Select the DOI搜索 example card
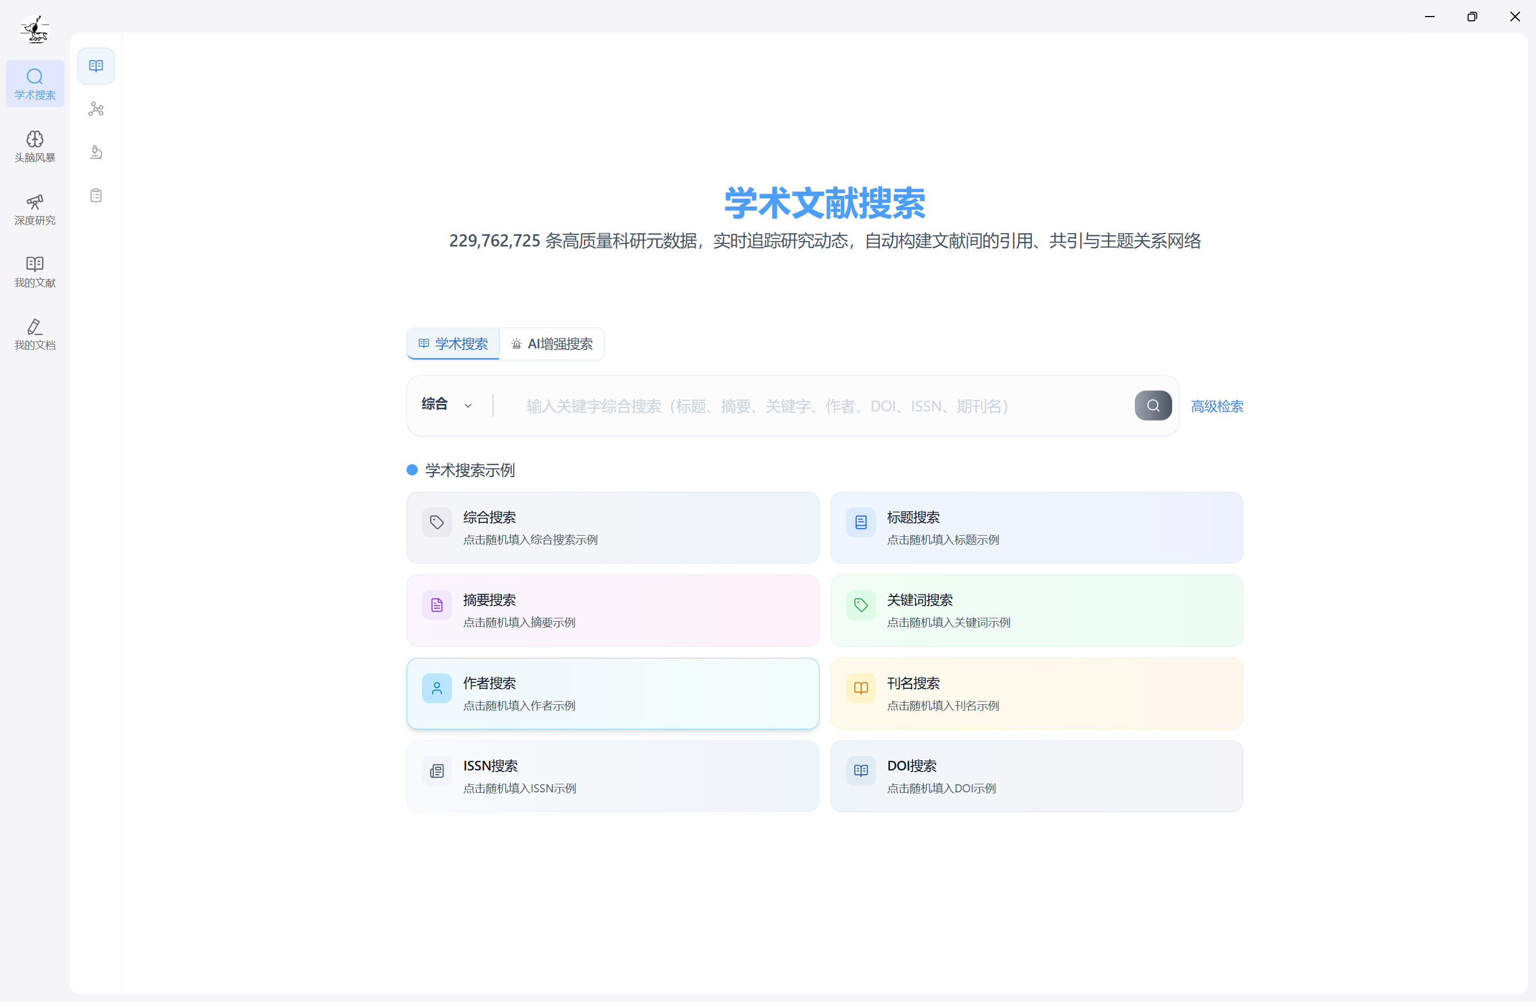Viewport: 1536px width, 1002px height. (x=1036, y=776)
